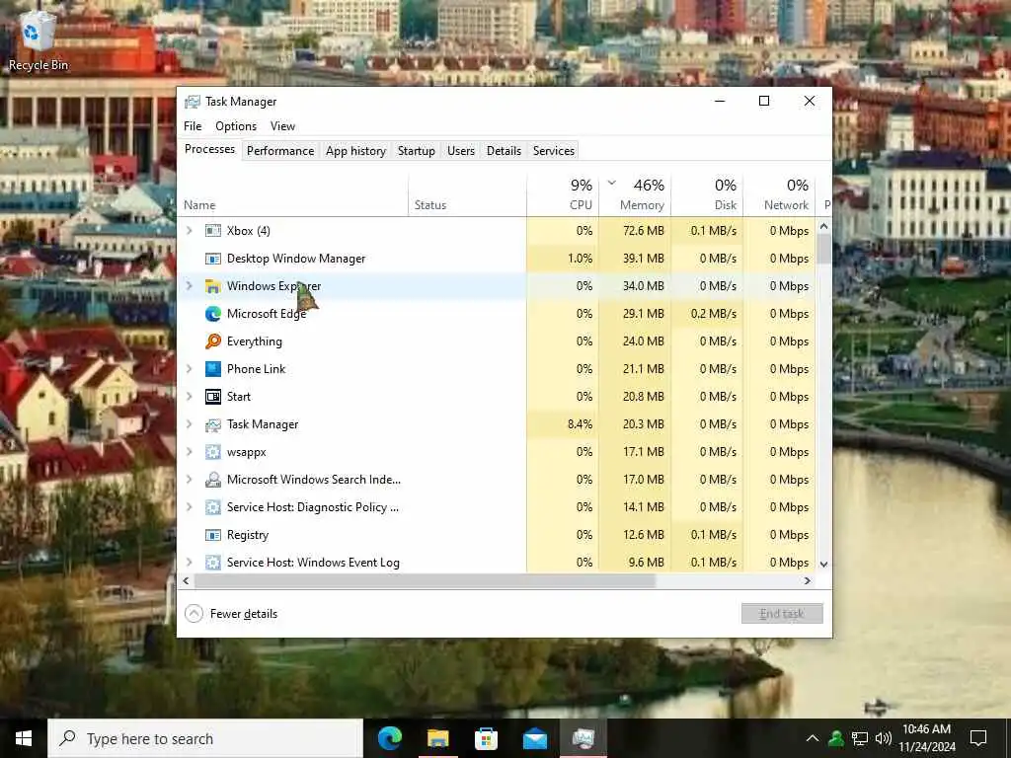The height and width of the screenshot is (758, 1011).
Task: Expand Service Host: Windows Event Log
Action: point(189,562)
